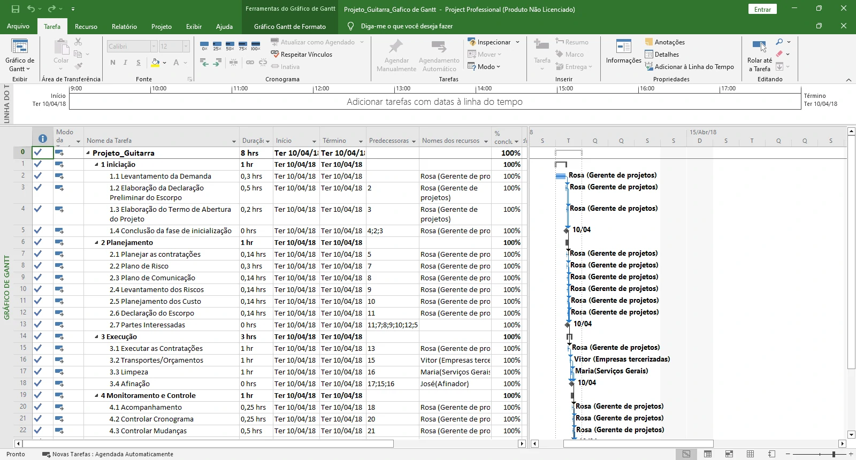Open the Inspecionar task inspector
Viewport: 856px width, 460px height.
(493, 42)
